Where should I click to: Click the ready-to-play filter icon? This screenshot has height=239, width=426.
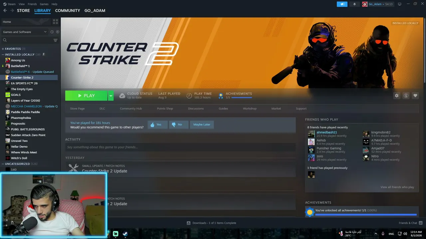[x=58, y=32]
